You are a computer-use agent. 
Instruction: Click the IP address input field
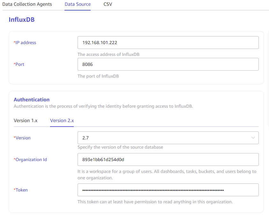168,43
